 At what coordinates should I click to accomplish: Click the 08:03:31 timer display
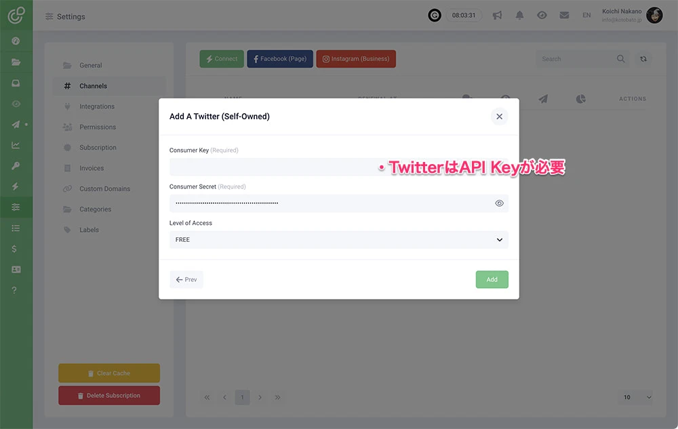click(x=464, y=16)
